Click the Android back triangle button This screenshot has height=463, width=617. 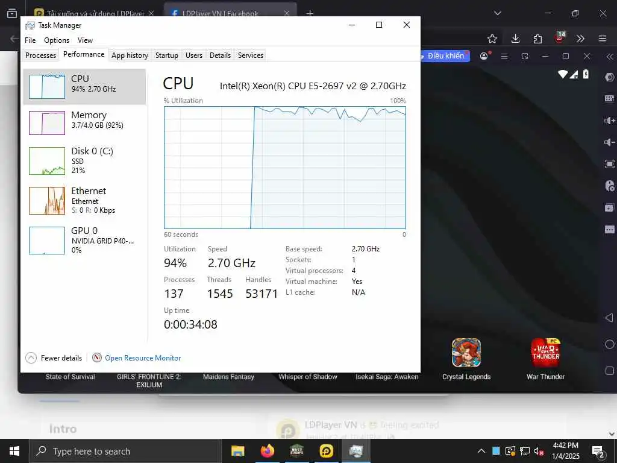[x=610, y=317]
